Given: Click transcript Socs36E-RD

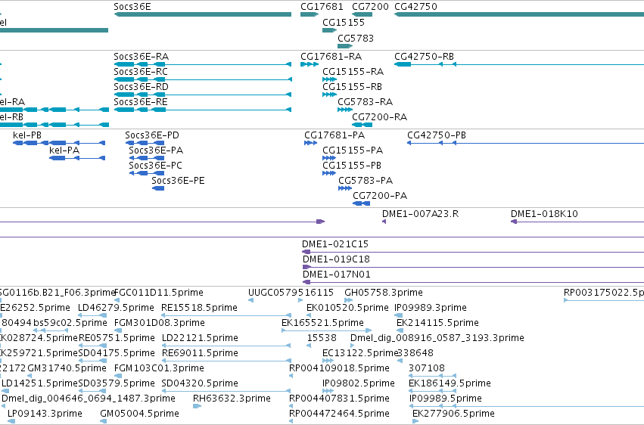Looking at the screenshot, I should (203, 95).
